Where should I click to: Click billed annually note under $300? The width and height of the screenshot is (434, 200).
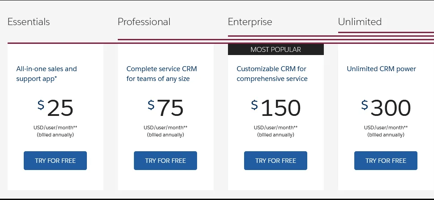386,135
